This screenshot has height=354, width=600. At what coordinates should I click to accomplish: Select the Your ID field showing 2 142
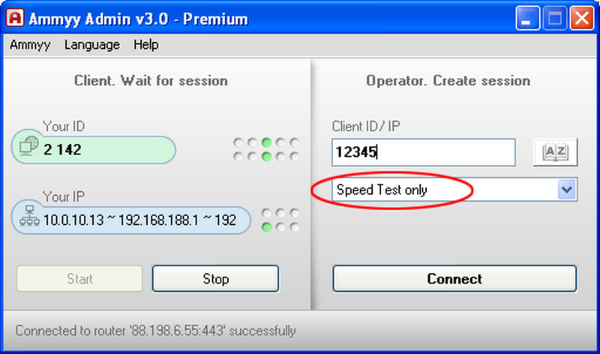tap(93, 150)
